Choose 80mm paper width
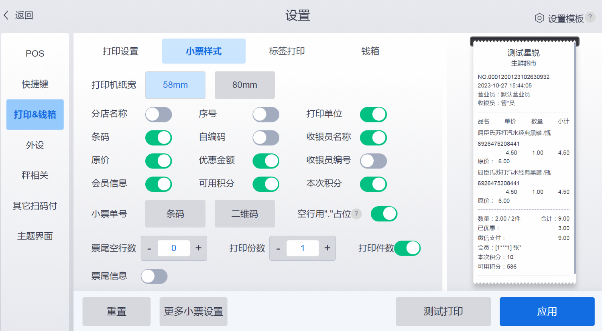The image size is (602, 331). [244, 85]
